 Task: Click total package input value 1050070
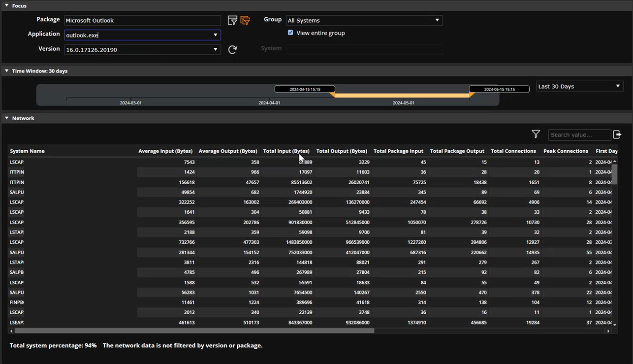[415, 222]
